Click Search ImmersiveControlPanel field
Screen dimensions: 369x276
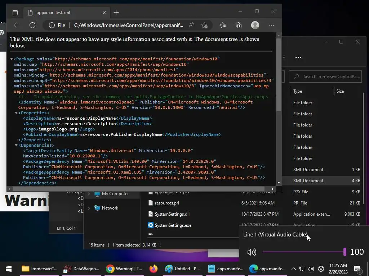click(x=325, y=77)
